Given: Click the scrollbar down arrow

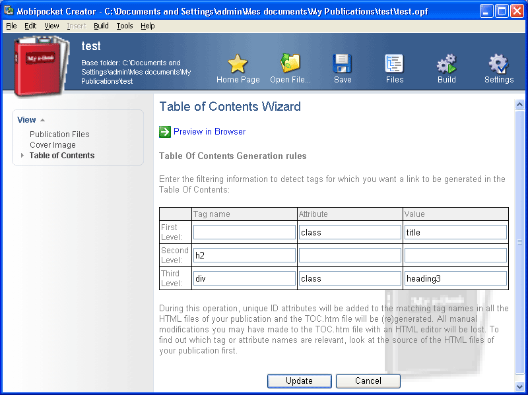Looking at the screenshot, I should [519, 386].
